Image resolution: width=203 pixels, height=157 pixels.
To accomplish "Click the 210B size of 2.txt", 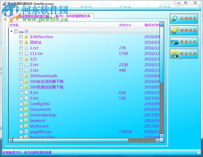I will click(x=123, y=65).
